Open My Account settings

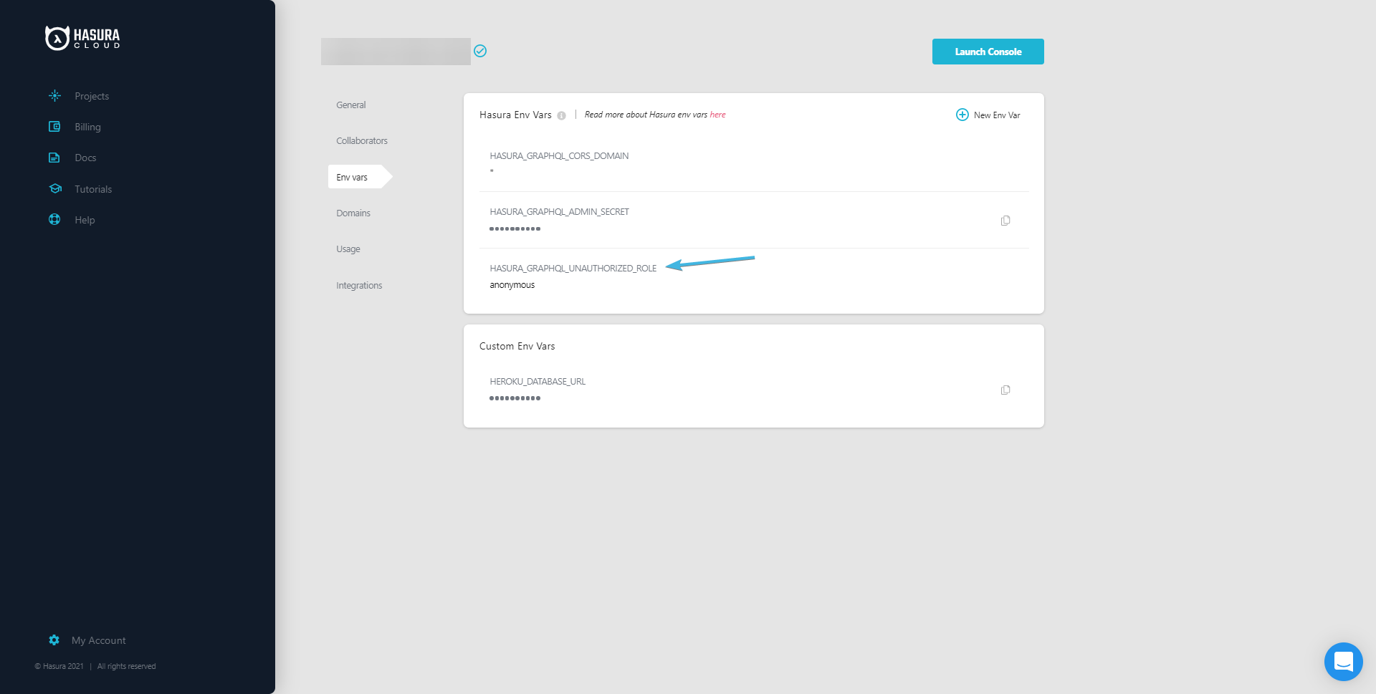point(98,640)
